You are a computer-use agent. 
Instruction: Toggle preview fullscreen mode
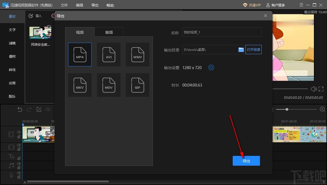(321, 89)
